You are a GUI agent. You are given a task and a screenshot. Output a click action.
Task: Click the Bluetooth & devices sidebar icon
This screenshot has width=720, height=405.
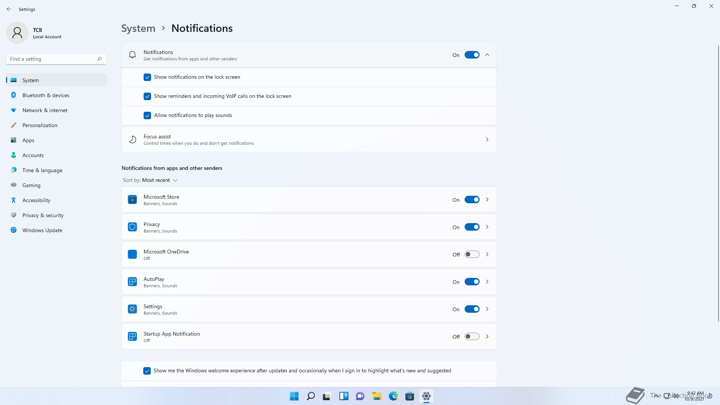[x=13, y=95]
